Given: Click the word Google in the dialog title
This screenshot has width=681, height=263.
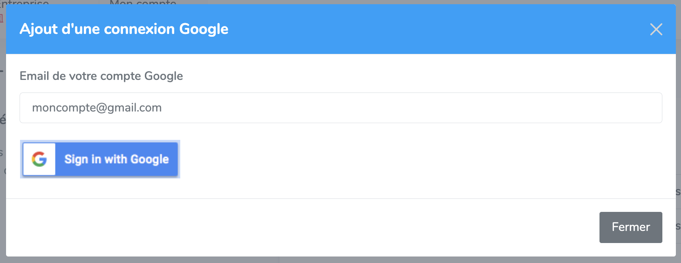Looking at the screenshot, I should (204, 29).
